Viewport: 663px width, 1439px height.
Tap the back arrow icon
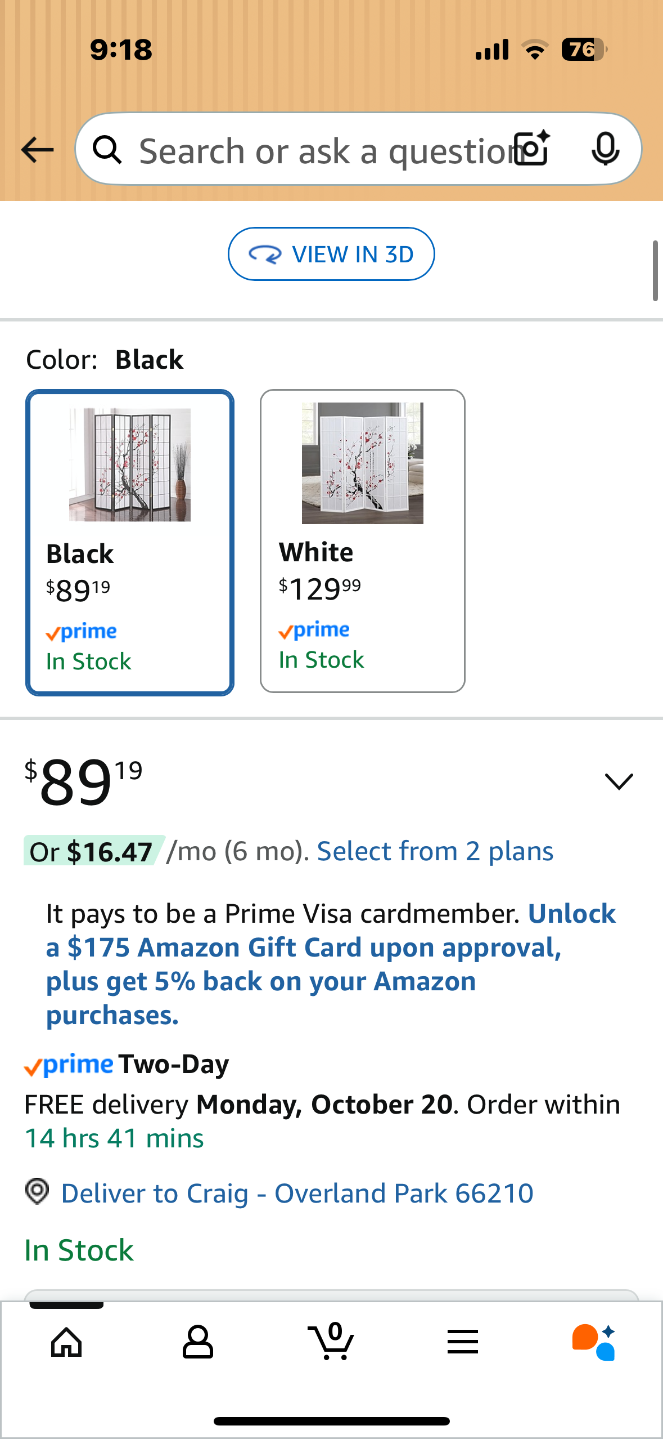tap(37, 150)
